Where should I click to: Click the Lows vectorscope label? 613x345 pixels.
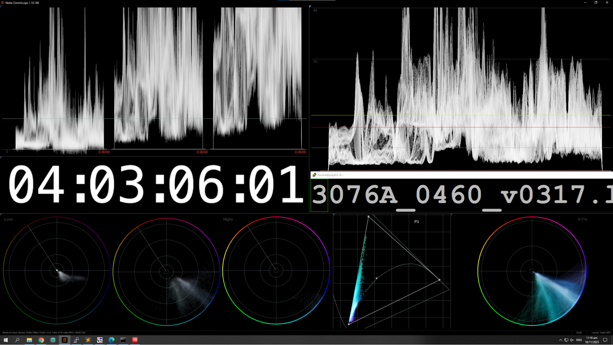9,219
